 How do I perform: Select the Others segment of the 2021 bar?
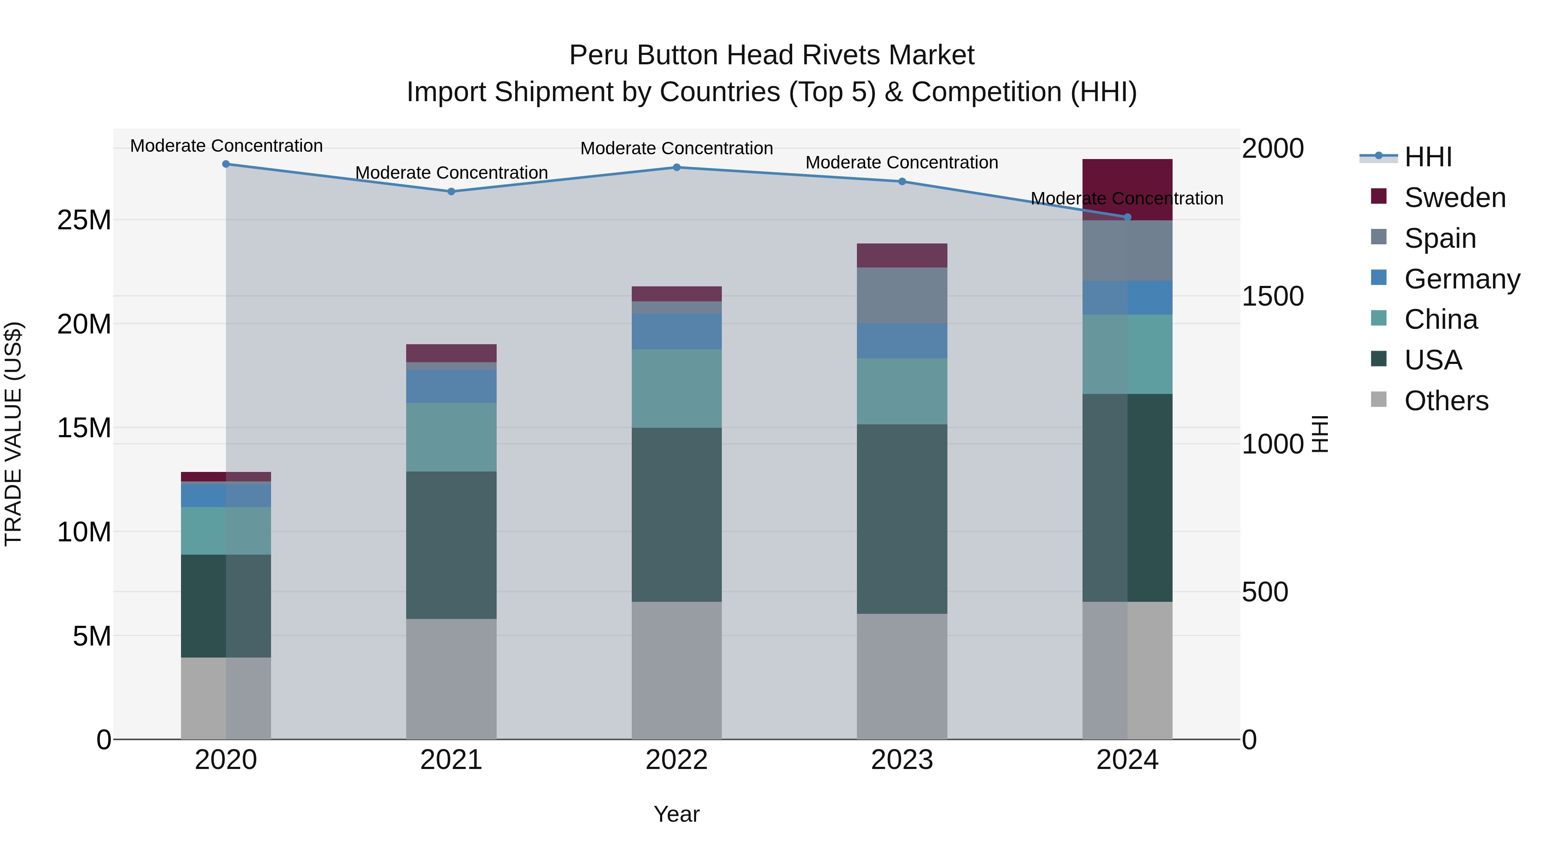coord(451,679)
